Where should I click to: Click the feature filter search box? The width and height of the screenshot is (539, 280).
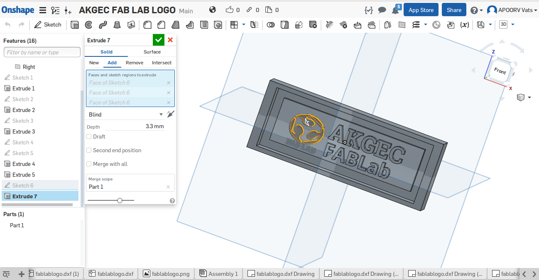click(x=42, y=52)
